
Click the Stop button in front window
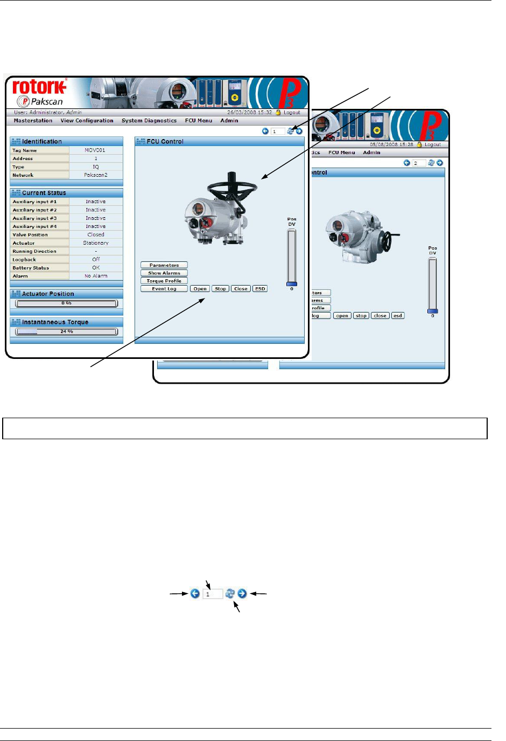pyautogui.click(x=221, y=289)
